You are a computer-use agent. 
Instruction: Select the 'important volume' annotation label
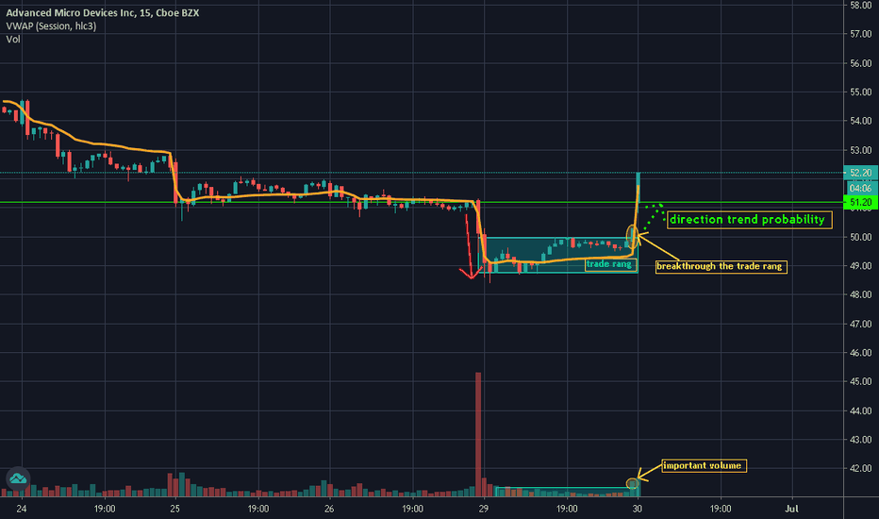pyautogui.click(x=704, y=465)
